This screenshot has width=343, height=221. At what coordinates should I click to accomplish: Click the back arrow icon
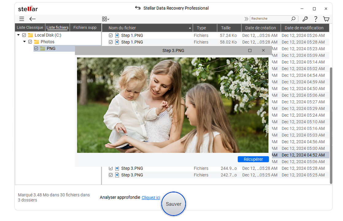(x=33, y=19)
